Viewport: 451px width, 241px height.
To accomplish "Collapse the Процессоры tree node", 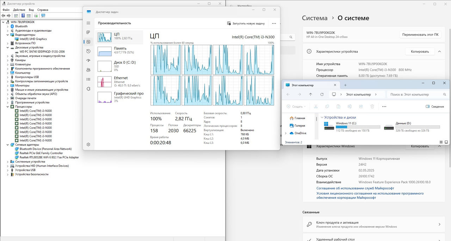I will click(x=8, y=107).
